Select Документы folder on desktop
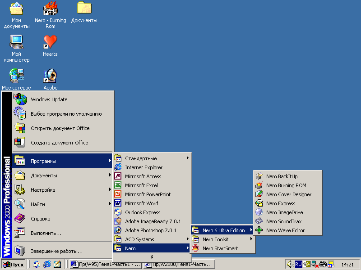 [x=84, y=12]
